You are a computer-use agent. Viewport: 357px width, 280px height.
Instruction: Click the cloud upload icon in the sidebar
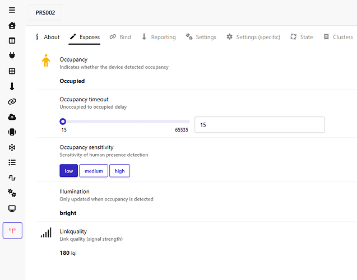(12, 117)
